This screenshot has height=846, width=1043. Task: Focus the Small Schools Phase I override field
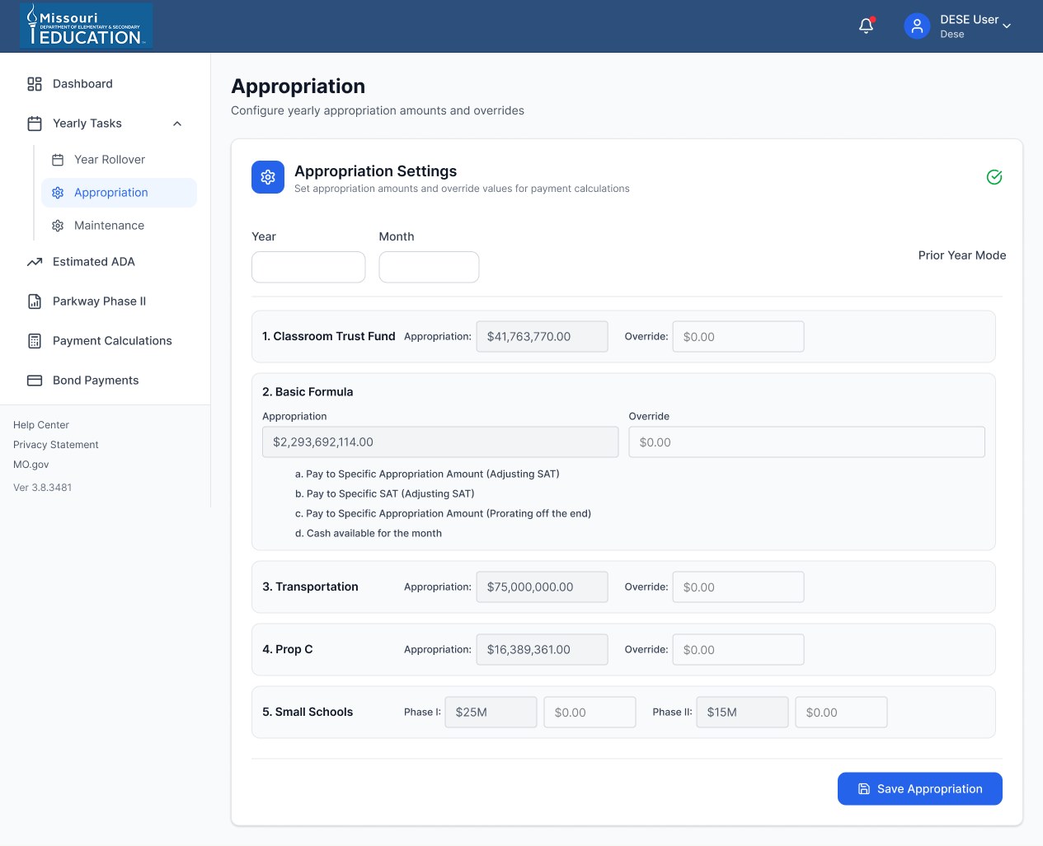[590, 713]
